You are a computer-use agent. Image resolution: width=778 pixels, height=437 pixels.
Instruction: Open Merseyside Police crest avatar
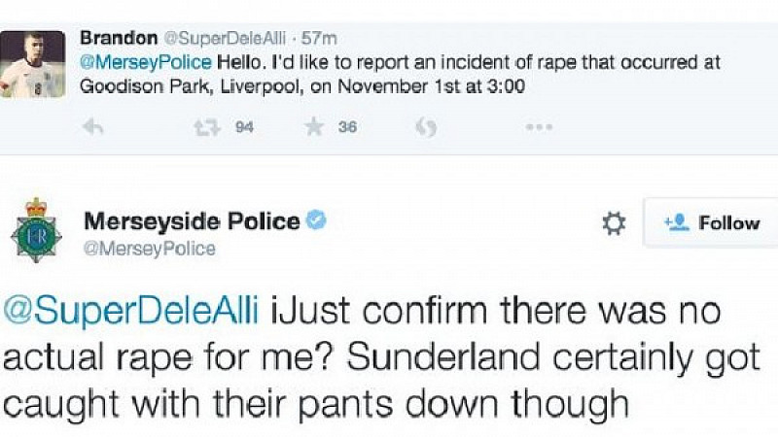[36, 230]
